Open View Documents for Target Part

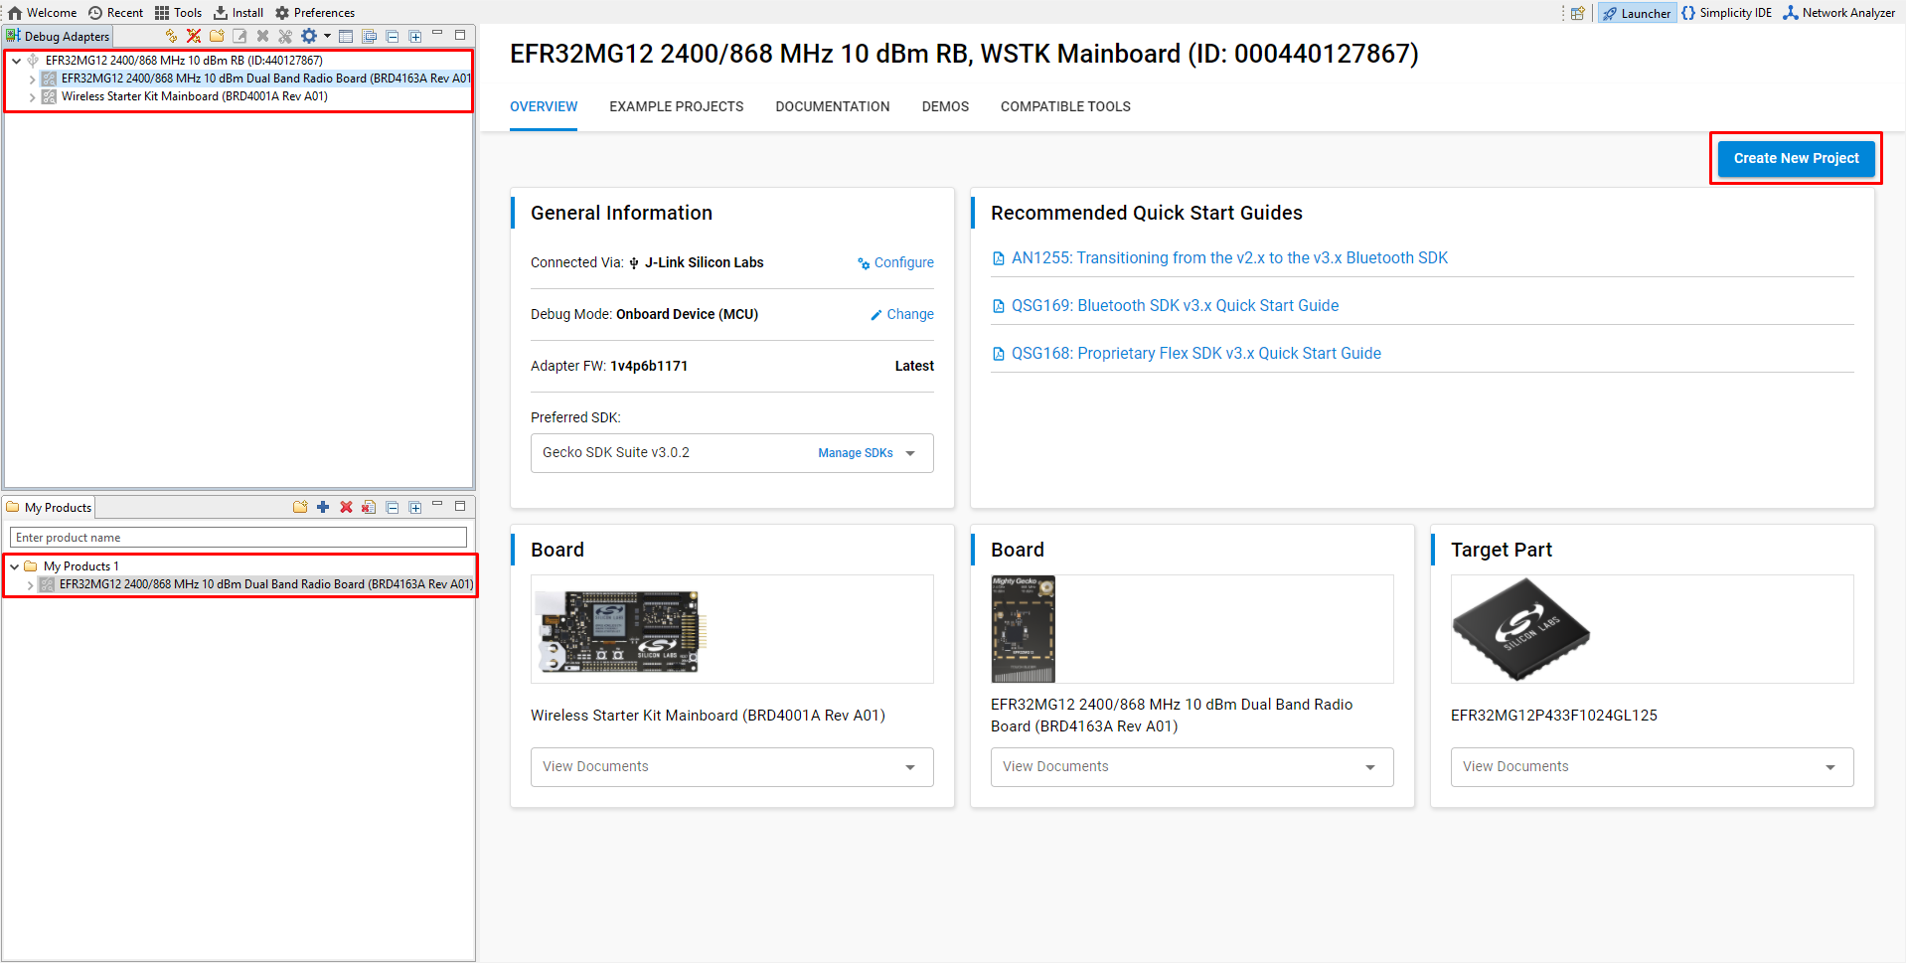1652,767
